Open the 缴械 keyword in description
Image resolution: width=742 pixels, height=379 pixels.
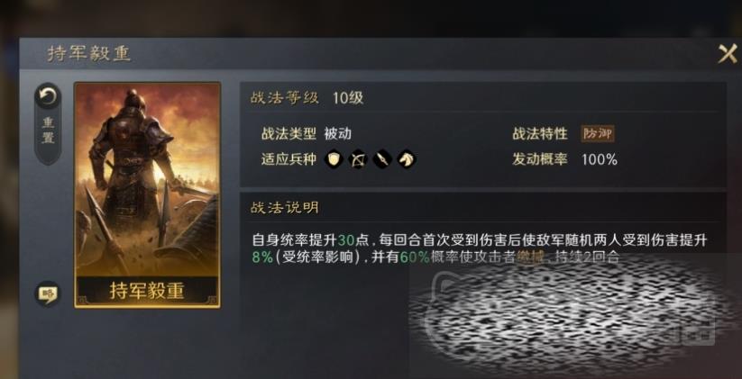click(530, 257)
